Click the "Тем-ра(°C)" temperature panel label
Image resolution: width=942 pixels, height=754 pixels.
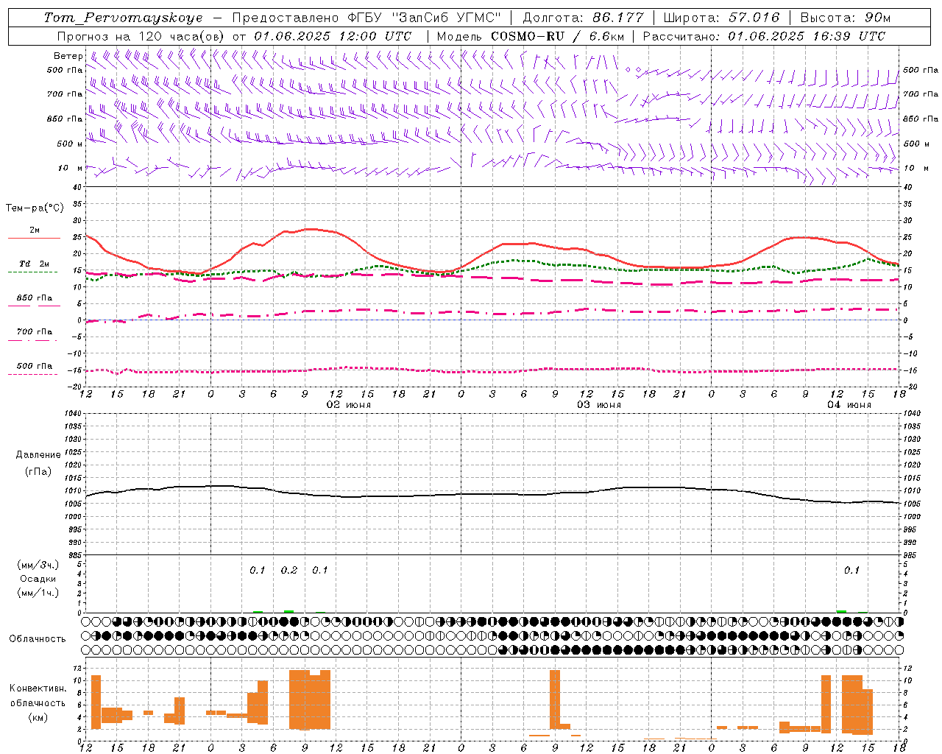(x=35, y=208)
